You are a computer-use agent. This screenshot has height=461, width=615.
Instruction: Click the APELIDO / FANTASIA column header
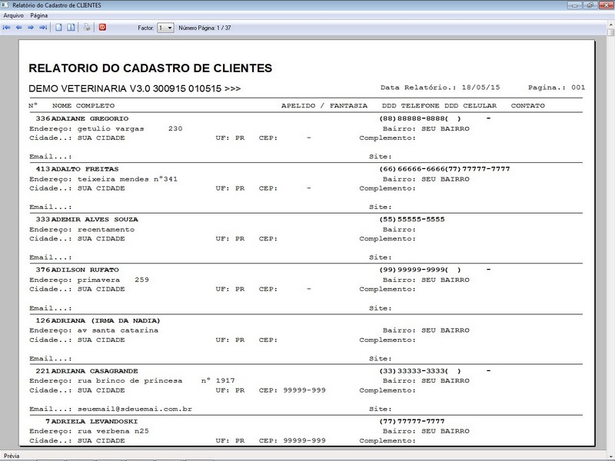tap(324, 106)
